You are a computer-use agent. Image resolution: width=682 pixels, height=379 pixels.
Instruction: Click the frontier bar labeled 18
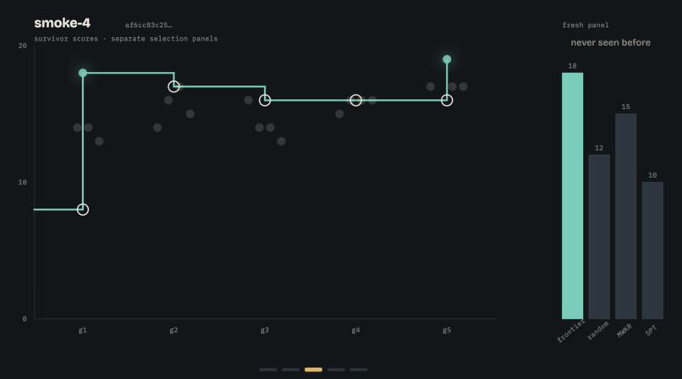pos(572,195)
